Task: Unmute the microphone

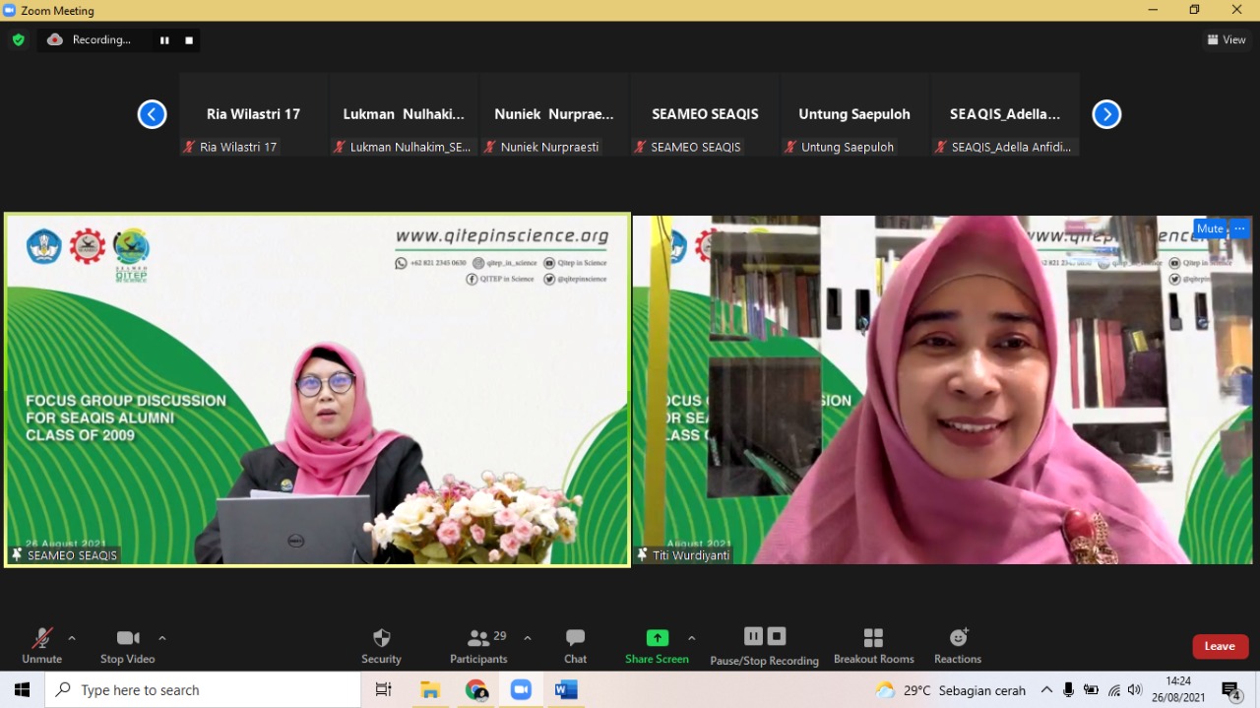Action: point(41,645)
